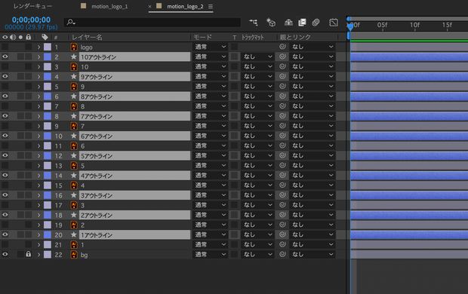Click the star icon of 5アウトライン layer
Image resolution: width=468 pixels, height=294 pixels.
[x=74, y=155]
